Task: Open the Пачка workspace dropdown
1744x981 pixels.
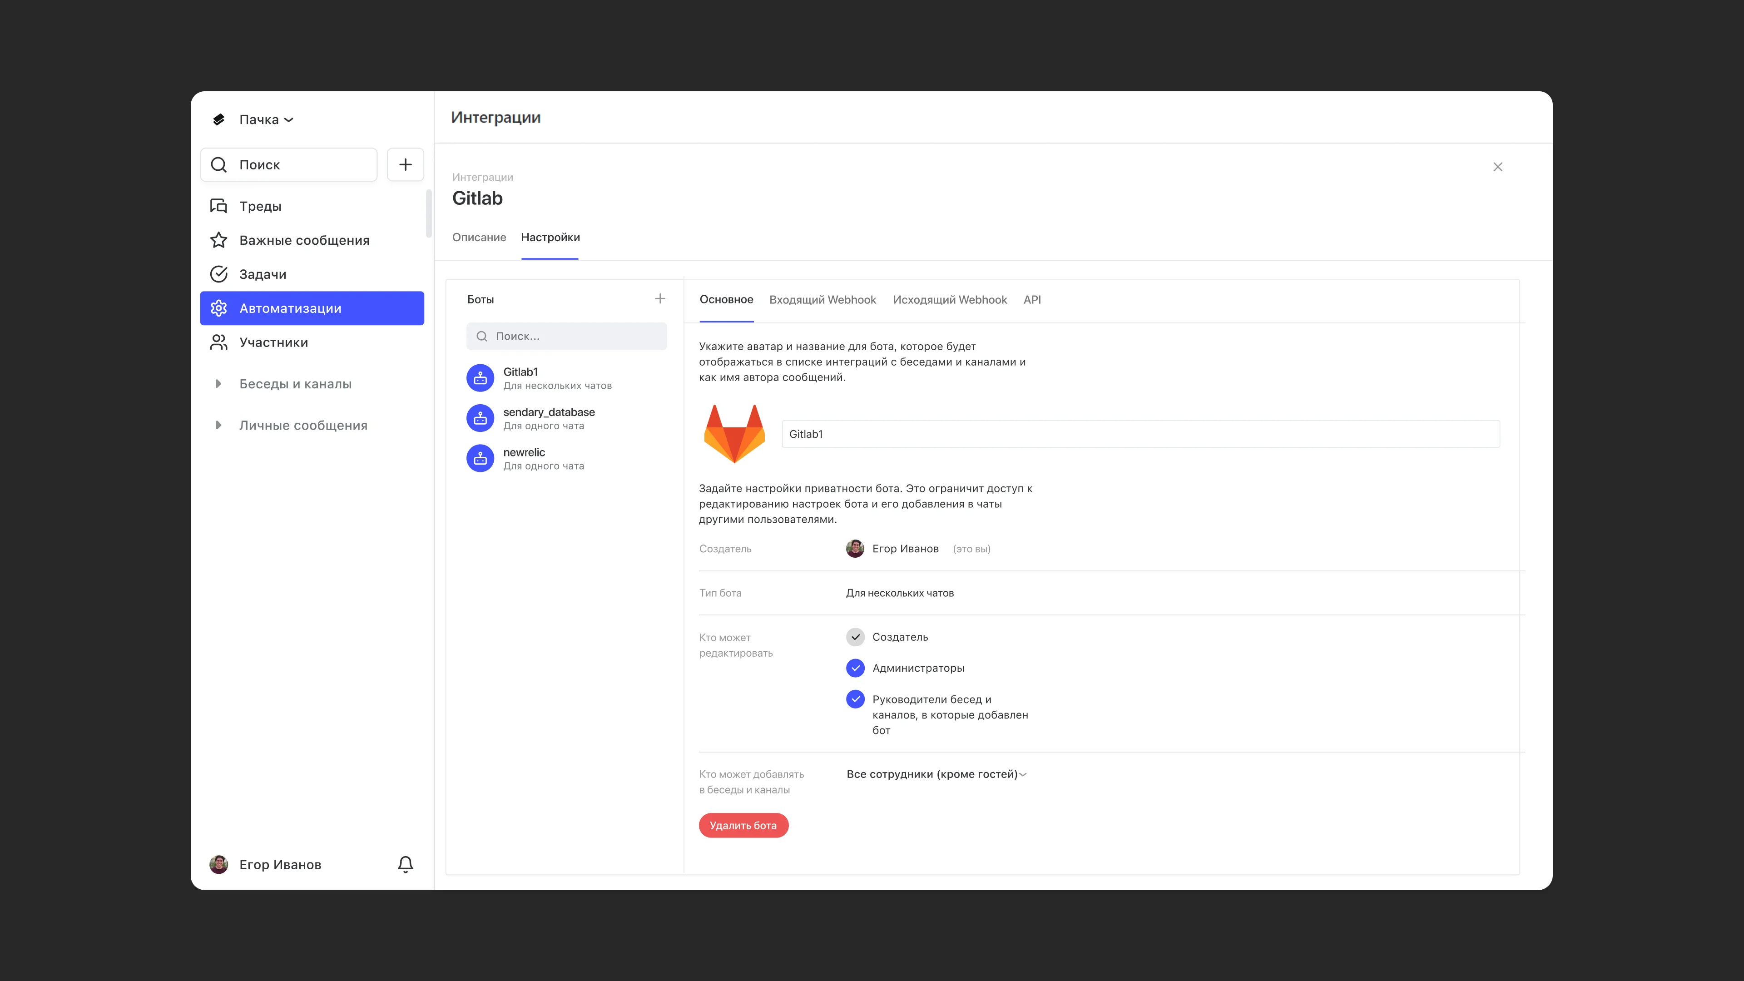Action: coord(265,120)
